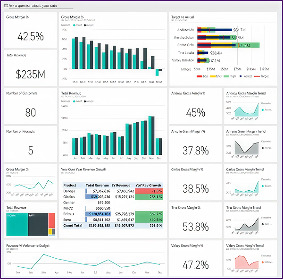Click the Grand Total row label
This screenshot has width=283, height=279.
coord(73,226)
